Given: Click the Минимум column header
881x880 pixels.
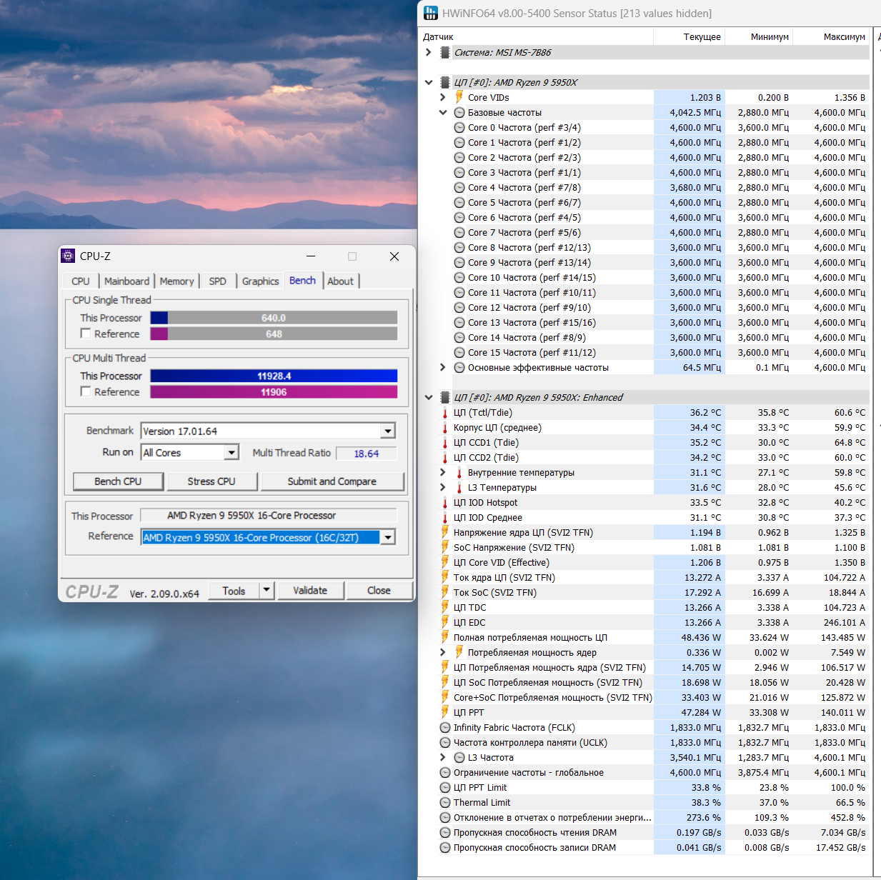Looking at the screenshot, I should click(759, 36).
